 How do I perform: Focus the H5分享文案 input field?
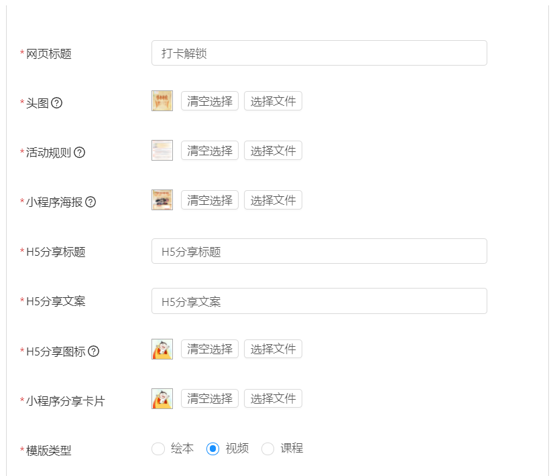pyautogui.click(x=319, y=301)
